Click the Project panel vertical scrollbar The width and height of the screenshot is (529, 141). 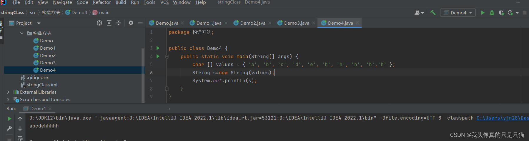pyautogui.click(x=143, y=75)
